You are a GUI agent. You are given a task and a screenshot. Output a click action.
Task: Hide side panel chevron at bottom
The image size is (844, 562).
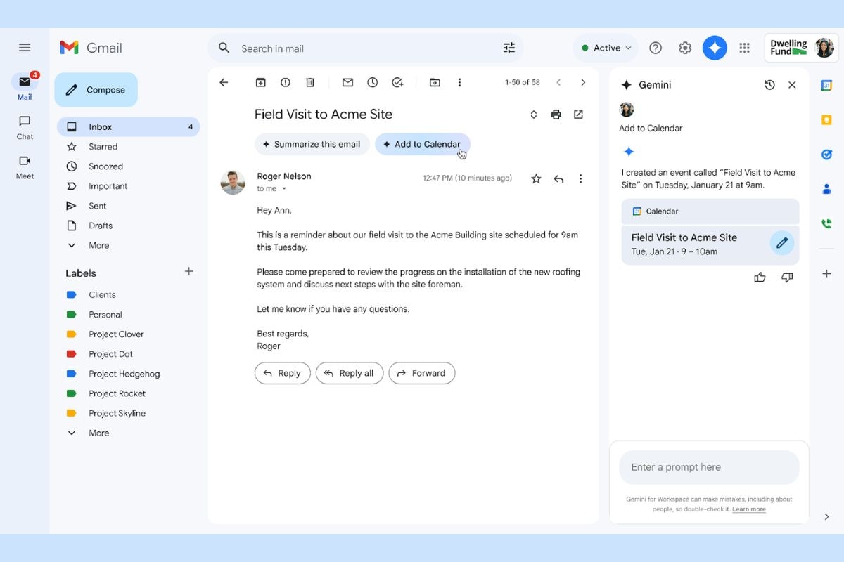(827, 517)
